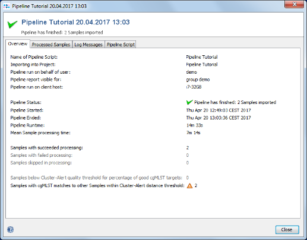Image resolution: width=307 pixels, height=240 pixels.
Task: Click the label 'Importing into Project:'
Action: tap(33, 65)
